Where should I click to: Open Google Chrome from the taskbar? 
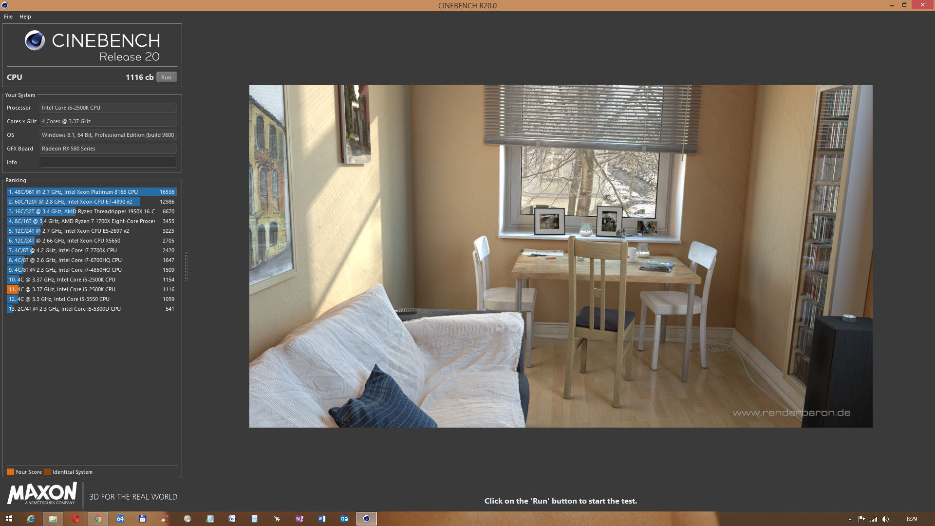pyautogui.click(x=98, y=519)
